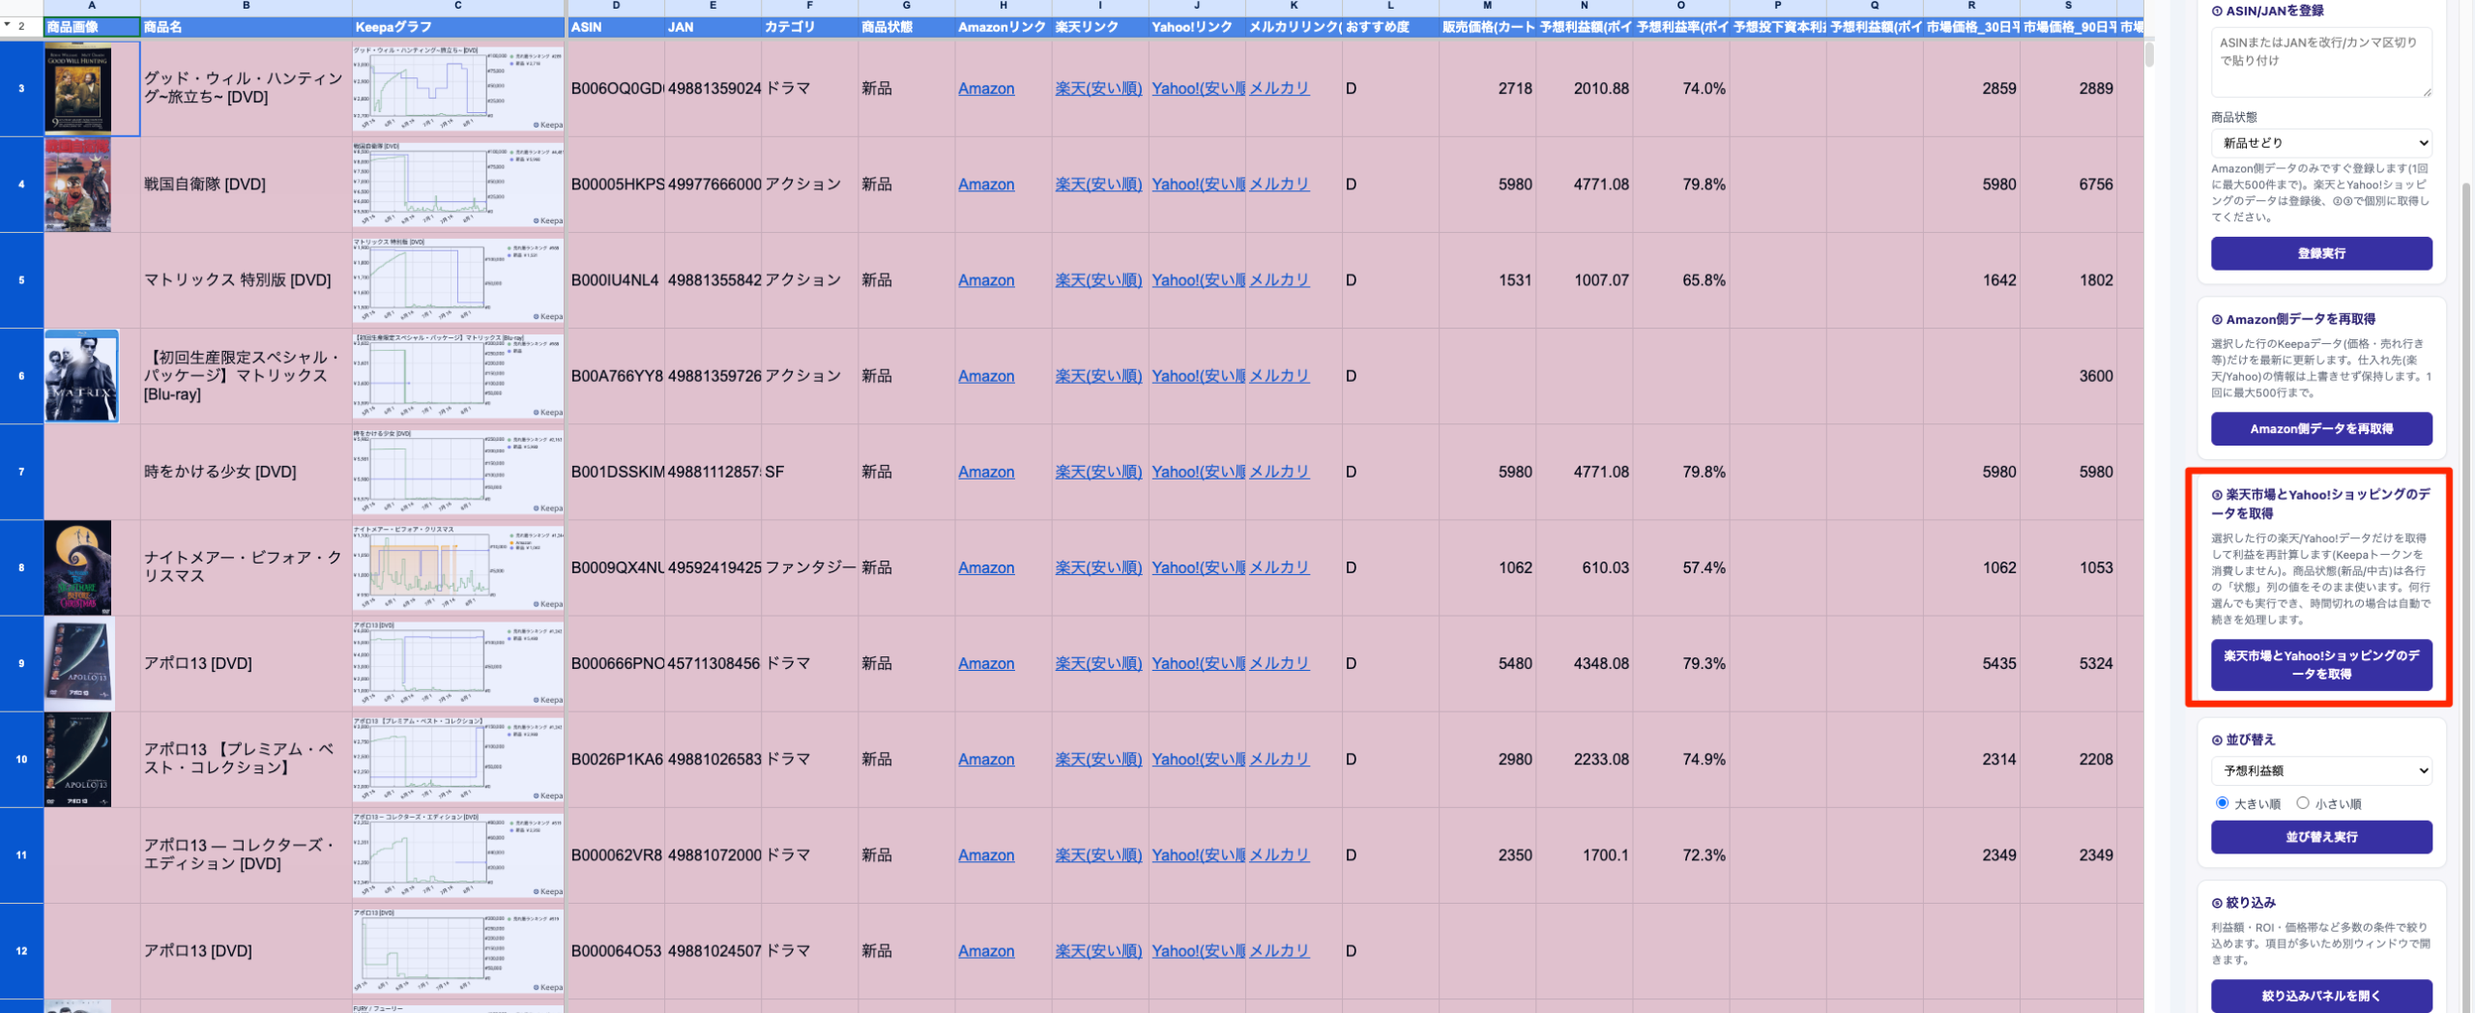Open メルカリ link in row 10 プレミアム・ベスト
The height and width of the screenshot is (1013, 2475).
1279,760
